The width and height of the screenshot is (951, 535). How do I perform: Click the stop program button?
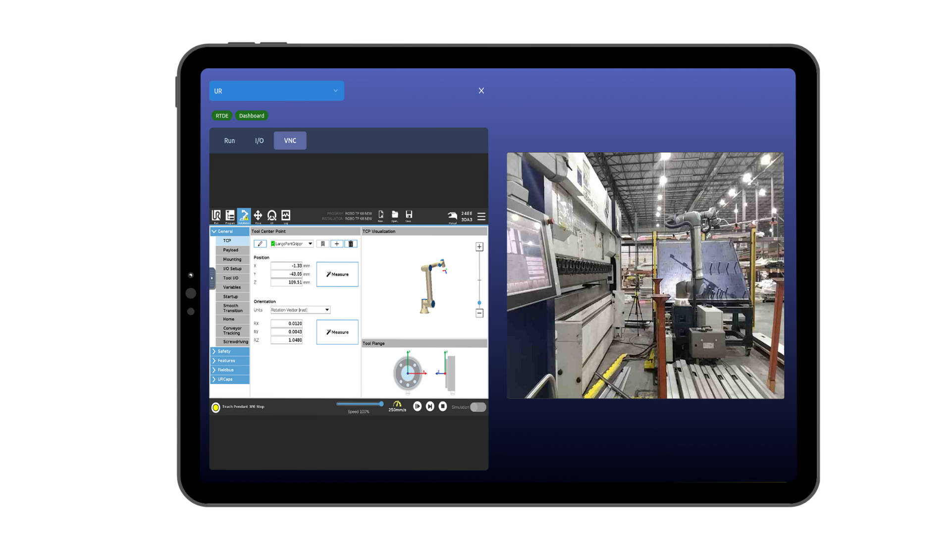[443, 406]
